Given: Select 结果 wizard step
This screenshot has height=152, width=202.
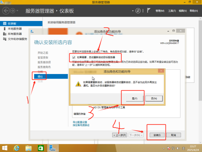Looking at the screenshot, I should click(40, 81).
